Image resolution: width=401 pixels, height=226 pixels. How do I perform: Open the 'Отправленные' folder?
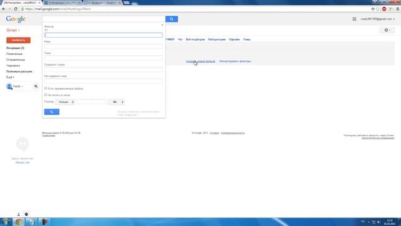(16, 60)
